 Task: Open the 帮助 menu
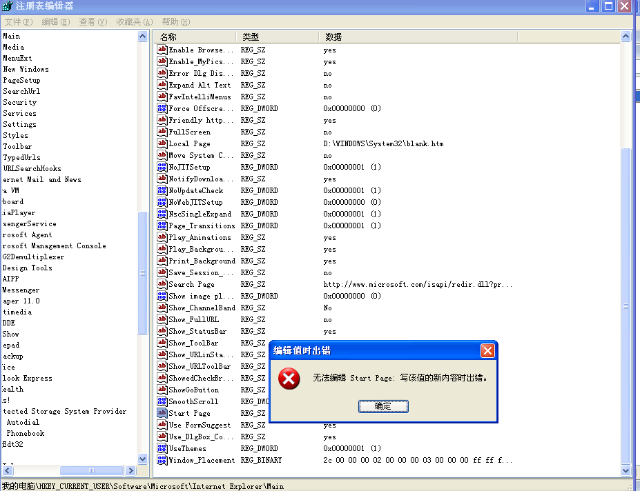click(176, 22)
